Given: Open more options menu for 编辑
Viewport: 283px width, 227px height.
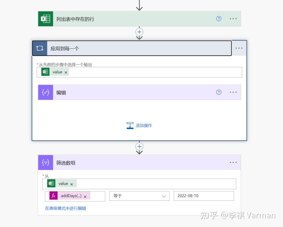Looking at the screenshot, I should coord(233,92).
